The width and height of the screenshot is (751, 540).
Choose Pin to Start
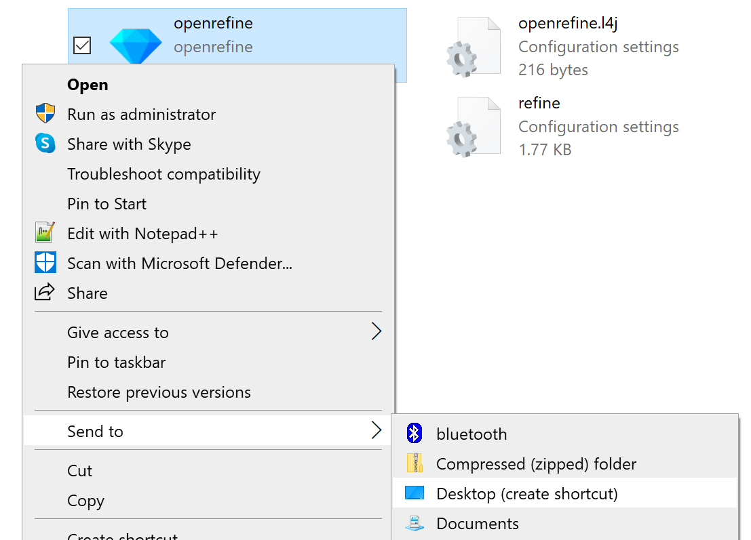point(107,203)
